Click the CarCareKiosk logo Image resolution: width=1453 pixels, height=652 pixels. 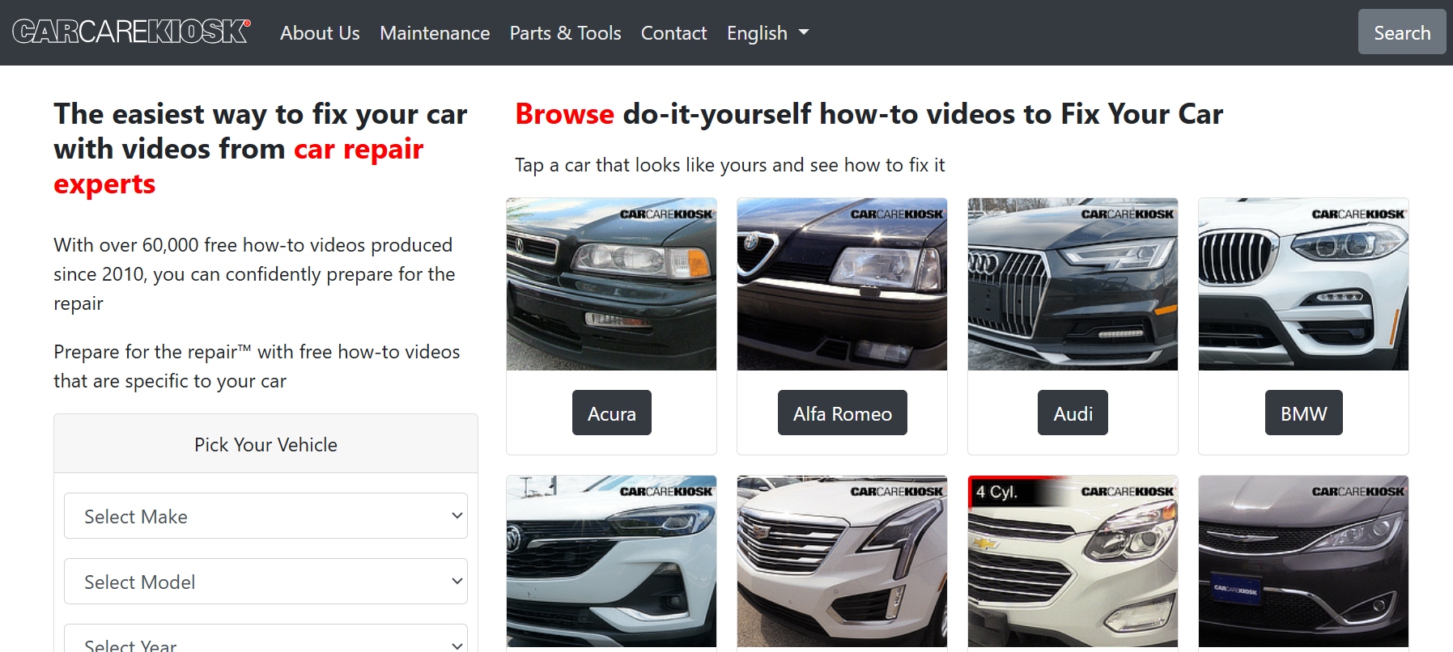coord(131,32)
